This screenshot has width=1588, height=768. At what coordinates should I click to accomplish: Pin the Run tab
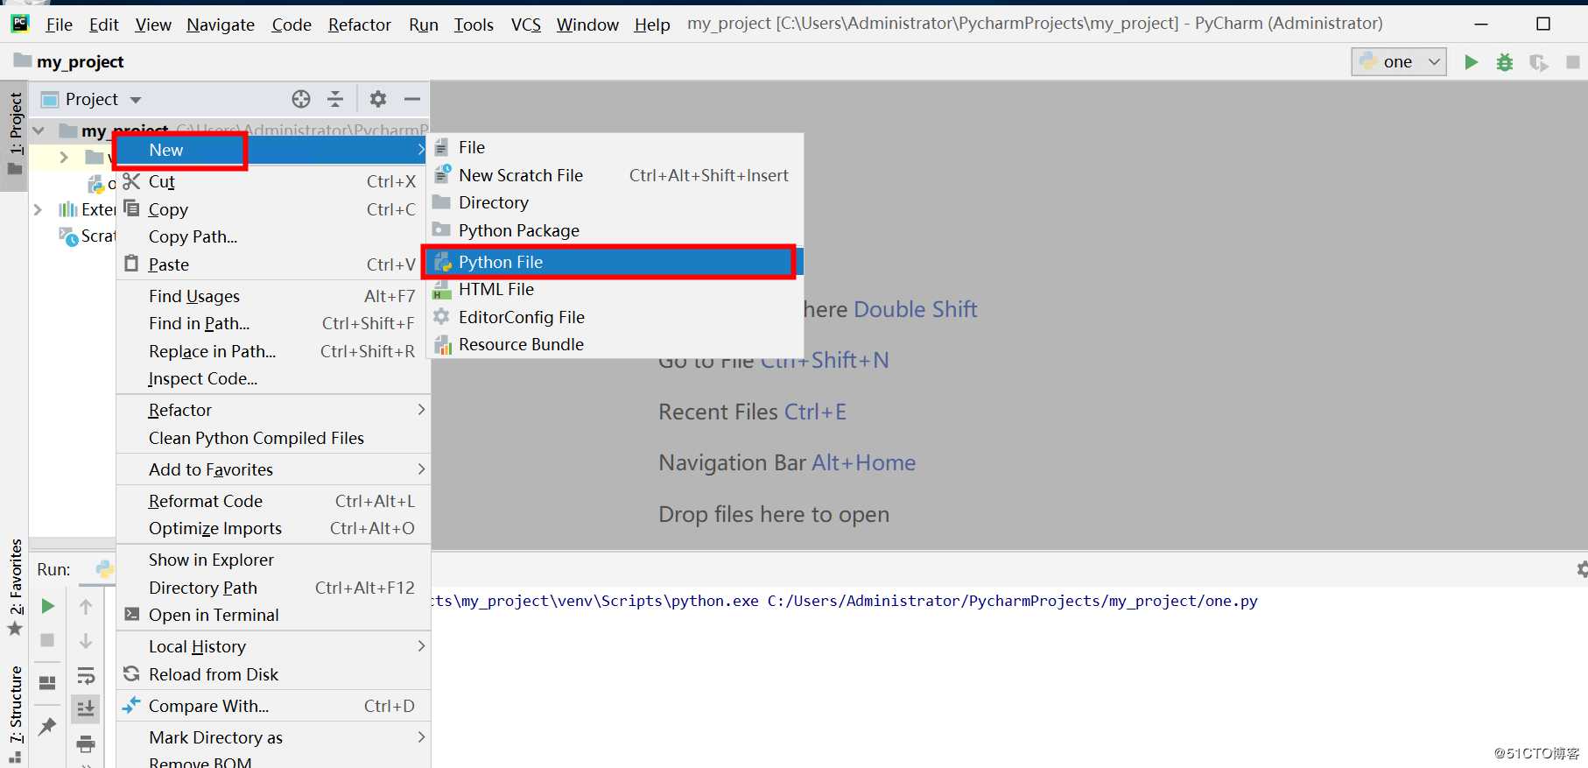(48, 726)
